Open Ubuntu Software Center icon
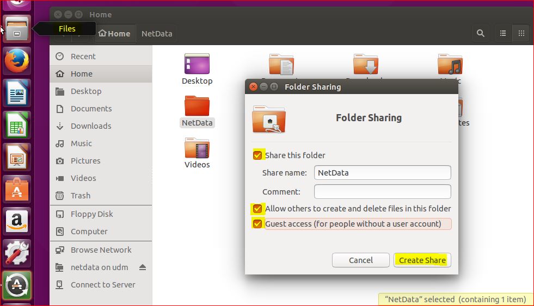 pos(17,189)
